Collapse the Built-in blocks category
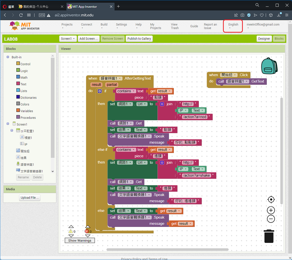 tap(8, 57)
